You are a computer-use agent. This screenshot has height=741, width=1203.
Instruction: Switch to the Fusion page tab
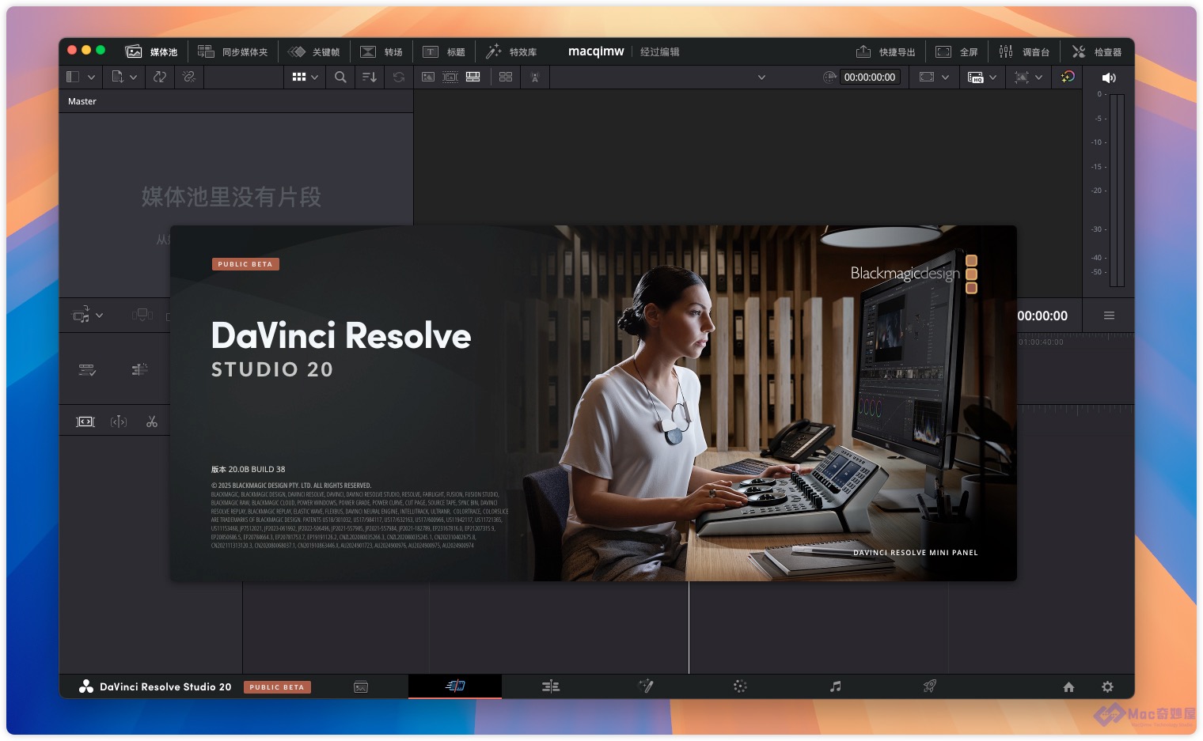646,686
